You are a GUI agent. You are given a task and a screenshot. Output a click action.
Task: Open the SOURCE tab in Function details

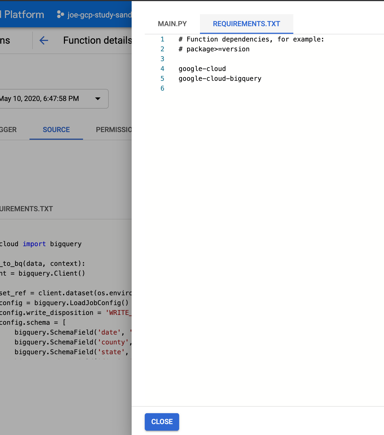point(56,130)
